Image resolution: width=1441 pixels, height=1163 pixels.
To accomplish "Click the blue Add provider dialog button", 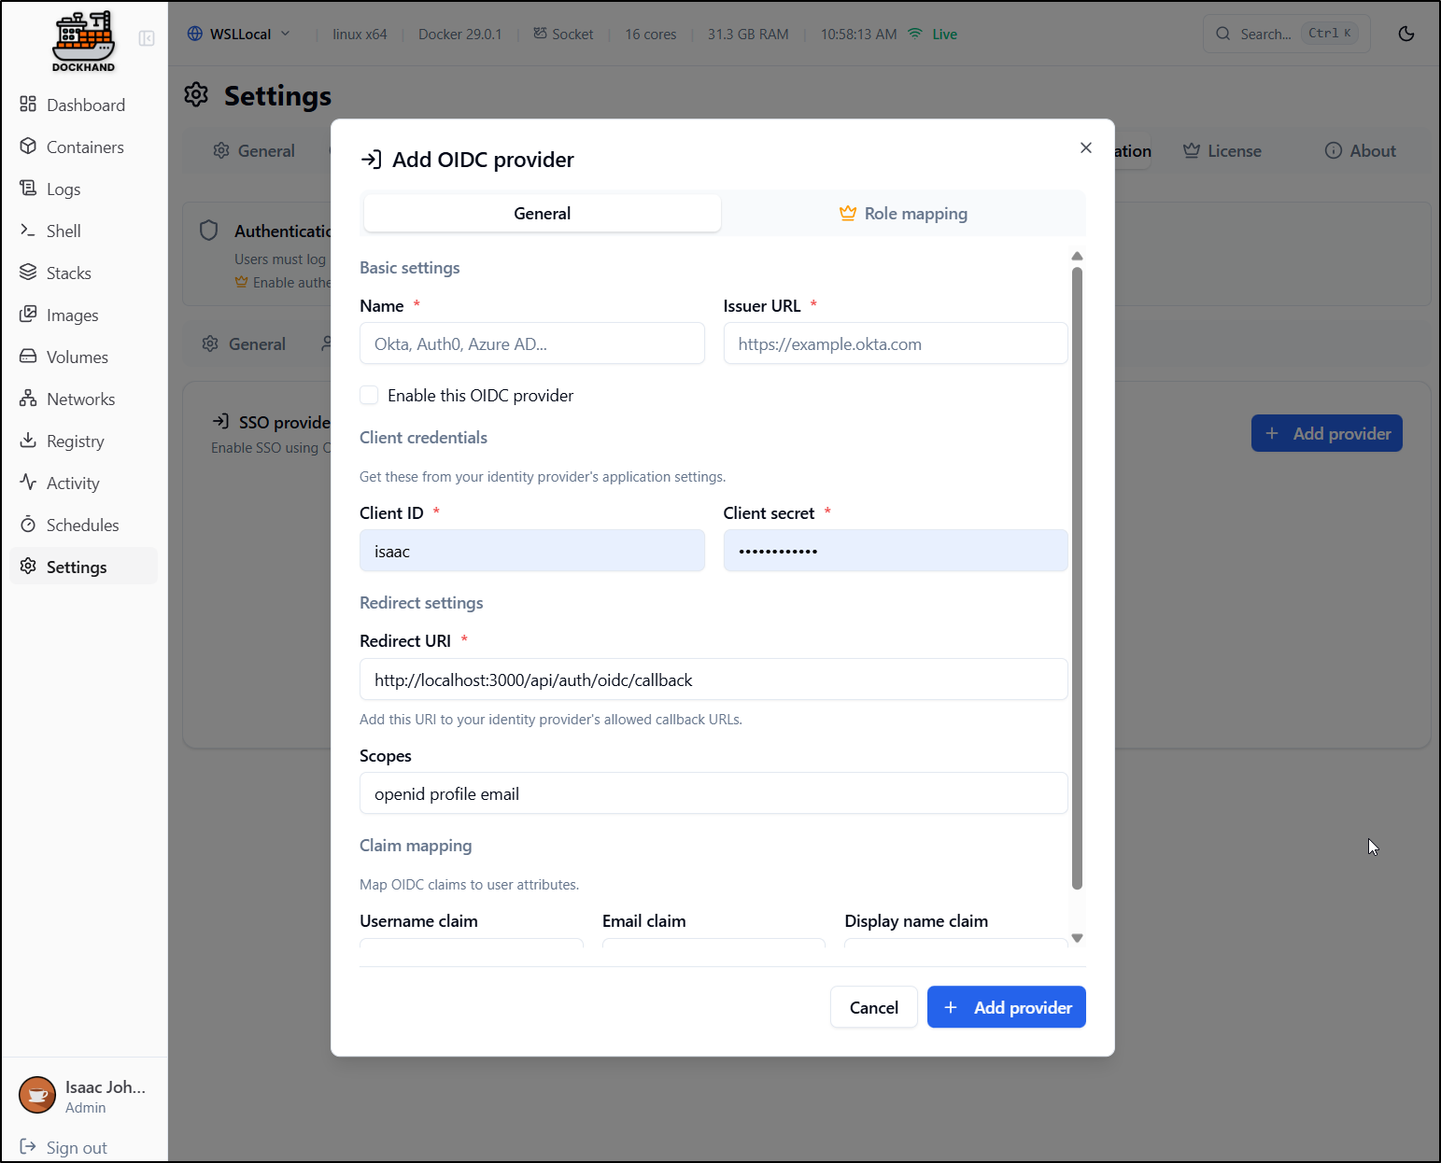I will 1006,1008.
